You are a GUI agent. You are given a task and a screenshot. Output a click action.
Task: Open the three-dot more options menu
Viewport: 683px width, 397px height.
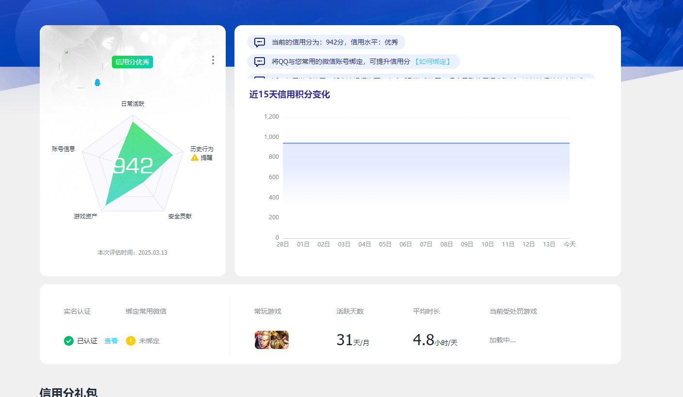click(x=213, y=60)
